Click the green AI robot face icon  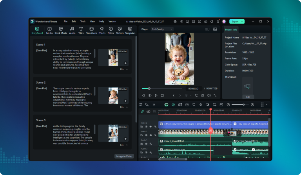point(167,105)
